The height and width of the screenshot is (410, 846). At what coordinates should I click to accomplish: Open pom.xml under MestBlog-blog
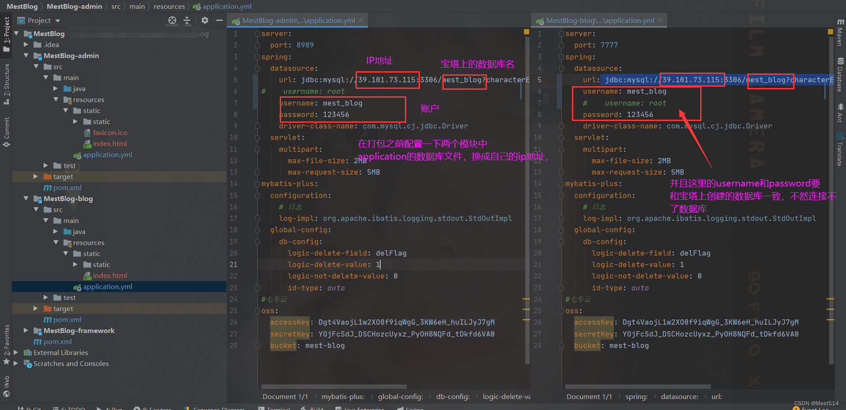[x=63, y=319]
